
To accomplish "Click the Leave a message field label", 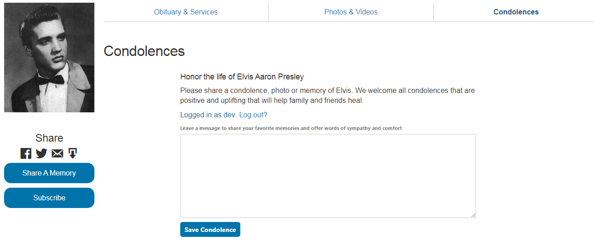I will [291, 128].
